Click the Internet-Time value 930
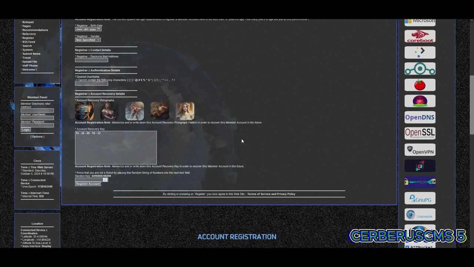The image size is (474, 267). 41,196
